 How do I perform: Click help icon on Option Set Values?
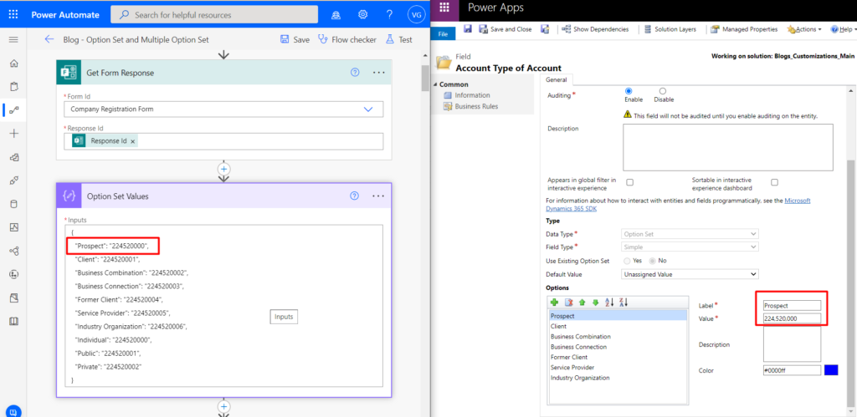click(355, 196)
